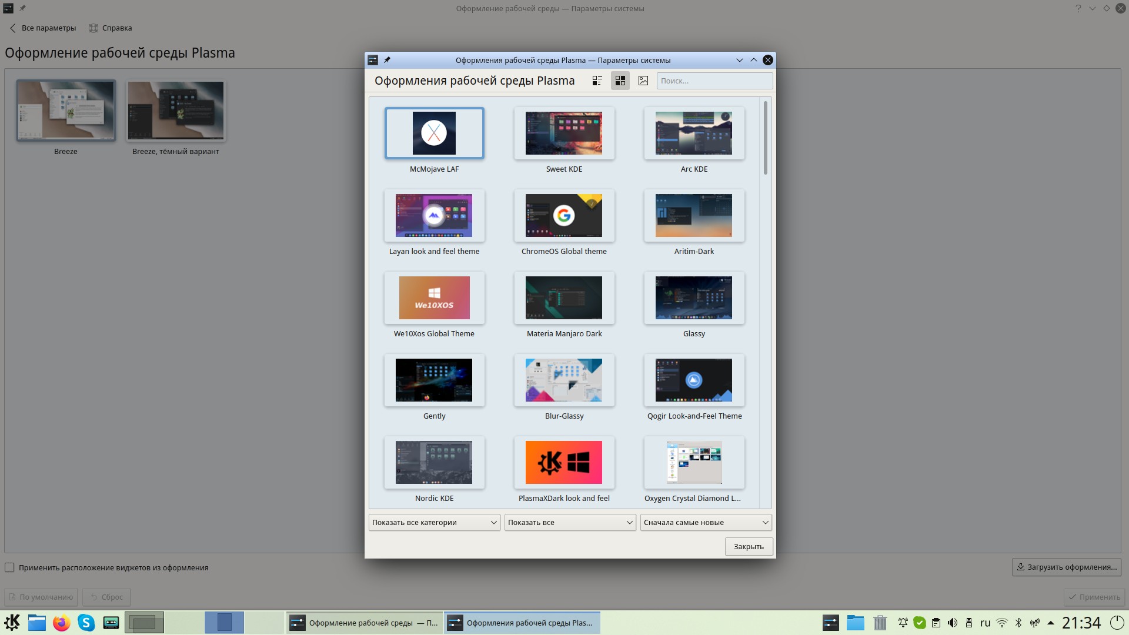Open 'Сначала самые новые' sort dropdown
Image resolution: width=1129 pixels, height=635 pixels.
[706, 522]
